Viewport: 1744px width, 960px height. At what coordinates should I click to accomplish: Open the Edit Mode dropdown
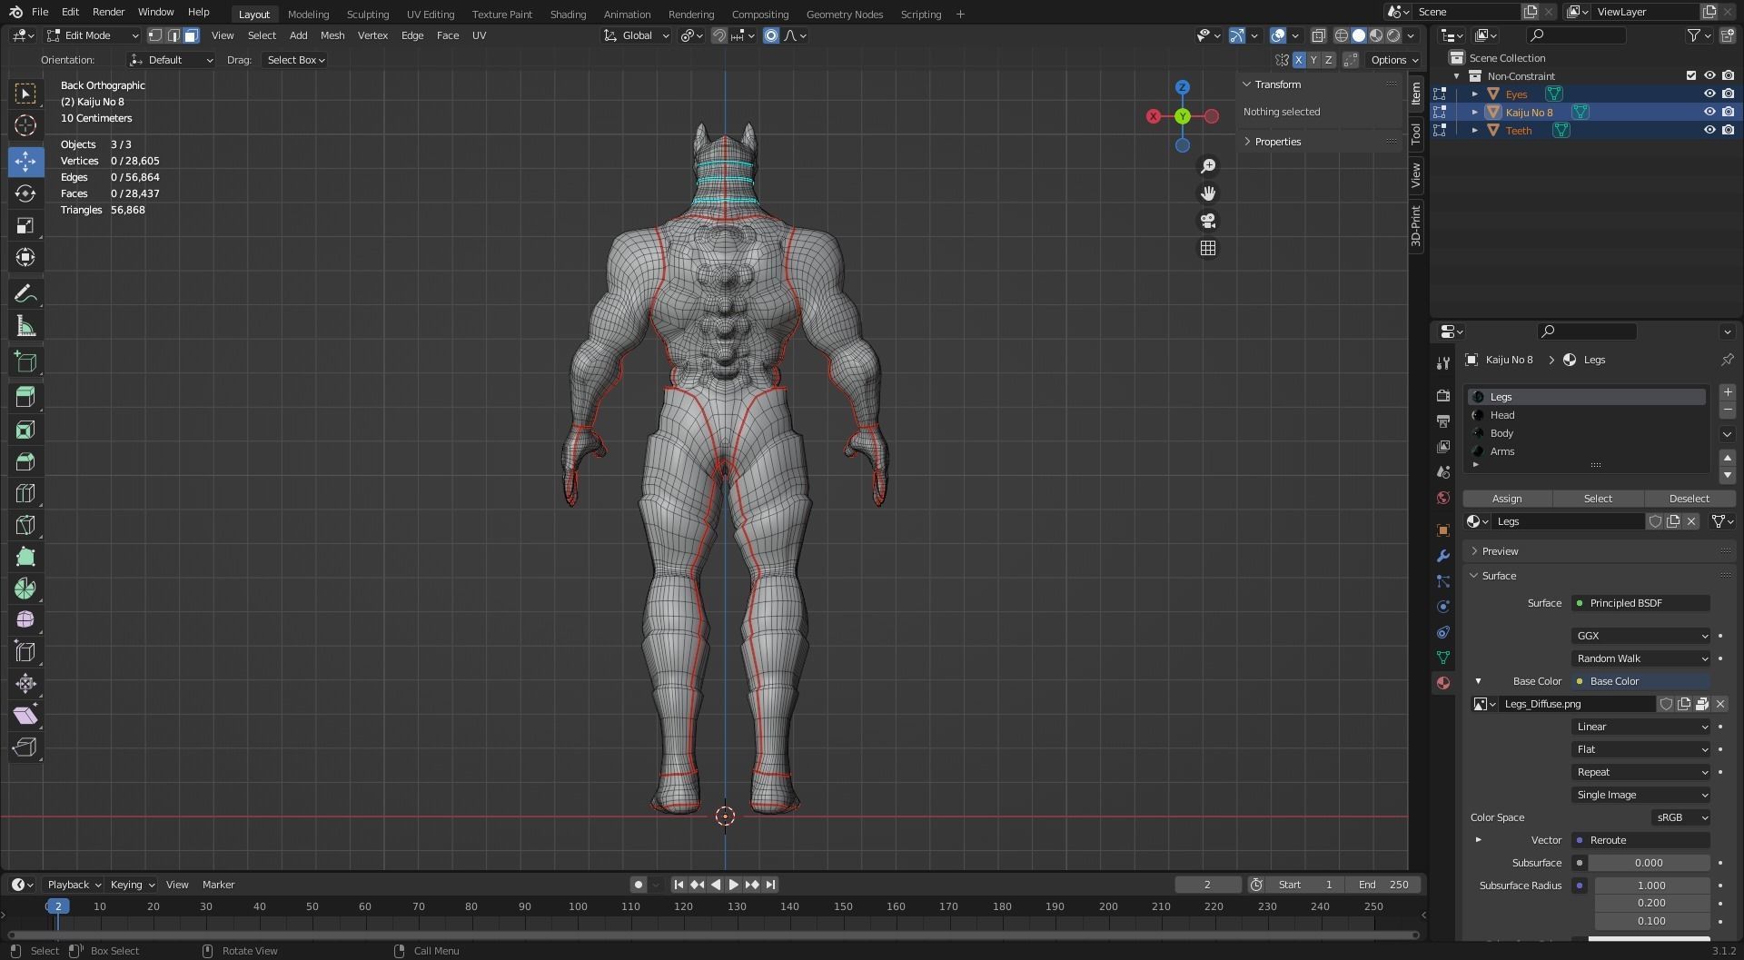point(93,35)
